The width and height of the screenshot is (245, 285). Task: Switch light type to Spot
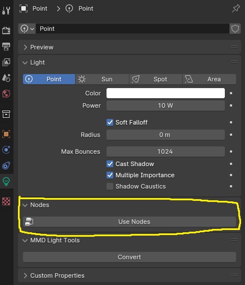(156, 79)
